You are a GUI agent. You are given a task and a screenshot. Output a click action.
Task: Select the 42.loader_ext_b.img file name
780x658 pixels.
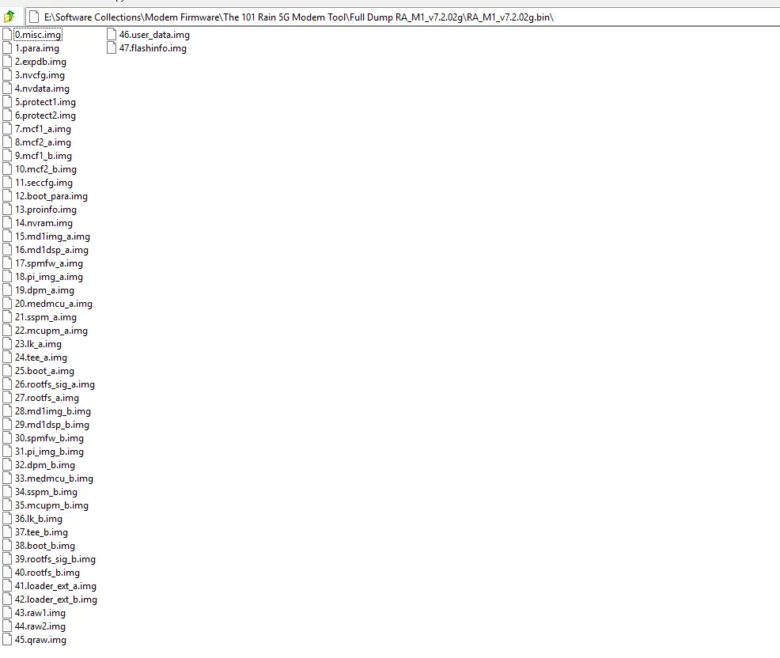(x=55, y=599)
